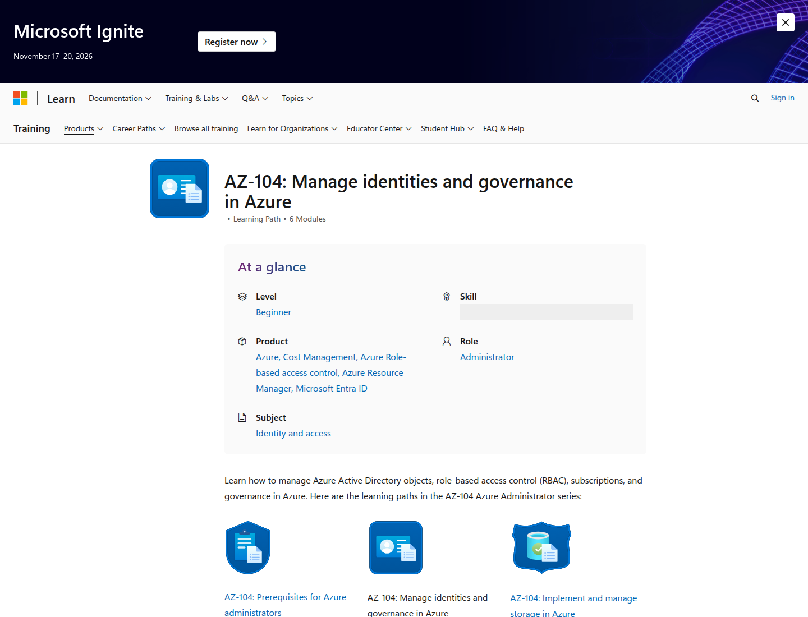This screenshot has height=617, width=808.
Task: Open AZ-104: Prerequisites for Azure administrators link
Action: 285,605
